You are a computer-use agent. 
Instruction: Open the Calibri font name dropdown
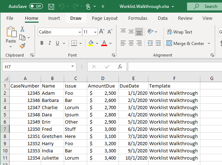80,32
